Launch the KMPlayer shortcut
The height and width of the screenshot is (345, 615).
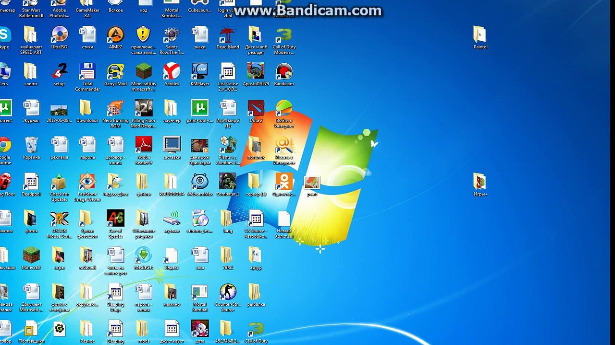(x=200, y=75)
